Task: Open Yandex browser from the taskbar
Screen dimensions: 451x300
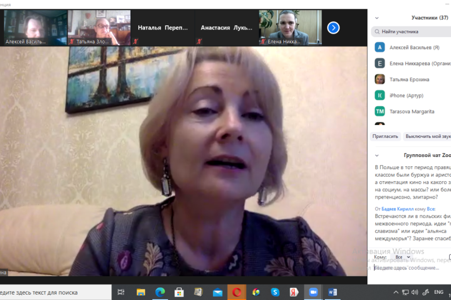Action: tap(294, 292)
